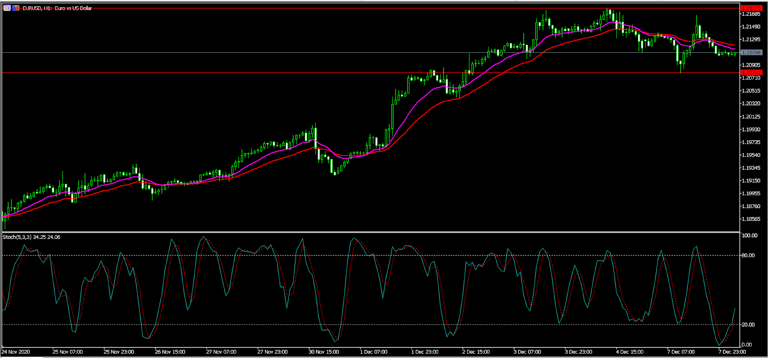
Task: Click the 24 Nov 2020 time label
Action: [x=16, y=352]
